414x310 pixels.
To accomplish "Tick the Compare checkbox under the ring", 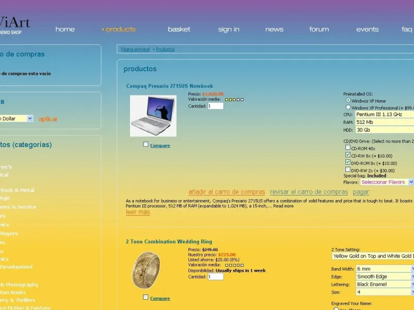I will pyautogui.click(x=145, y=297).
